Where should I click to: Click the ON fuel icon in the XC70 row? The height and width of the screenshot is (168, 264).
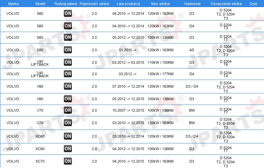point(68,161)
